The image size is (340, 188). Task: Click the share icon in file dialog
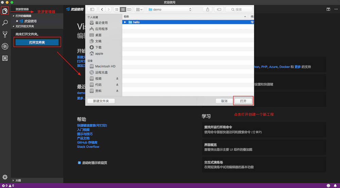coord(208,10)
